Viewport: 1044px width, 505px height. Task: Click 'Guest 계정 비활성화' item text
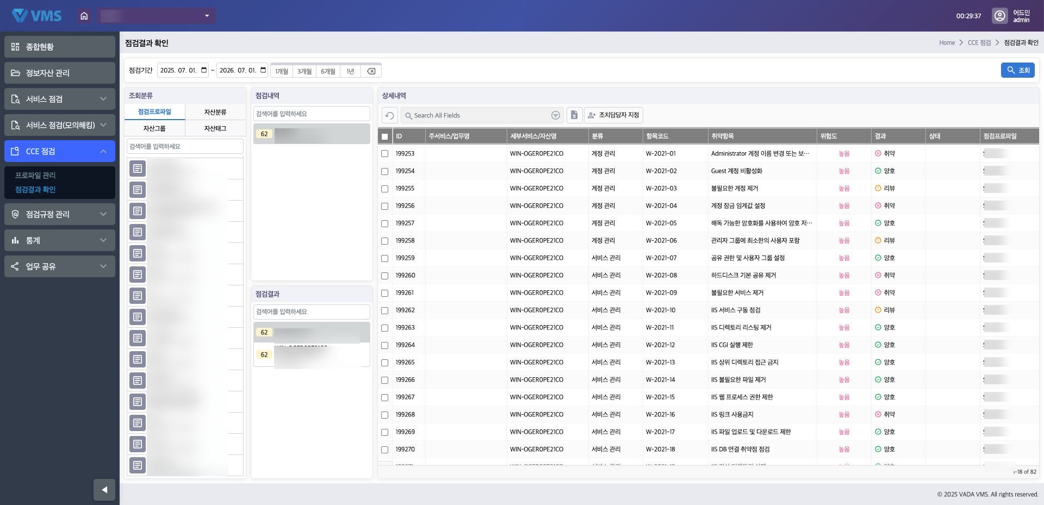pos(736,171)
